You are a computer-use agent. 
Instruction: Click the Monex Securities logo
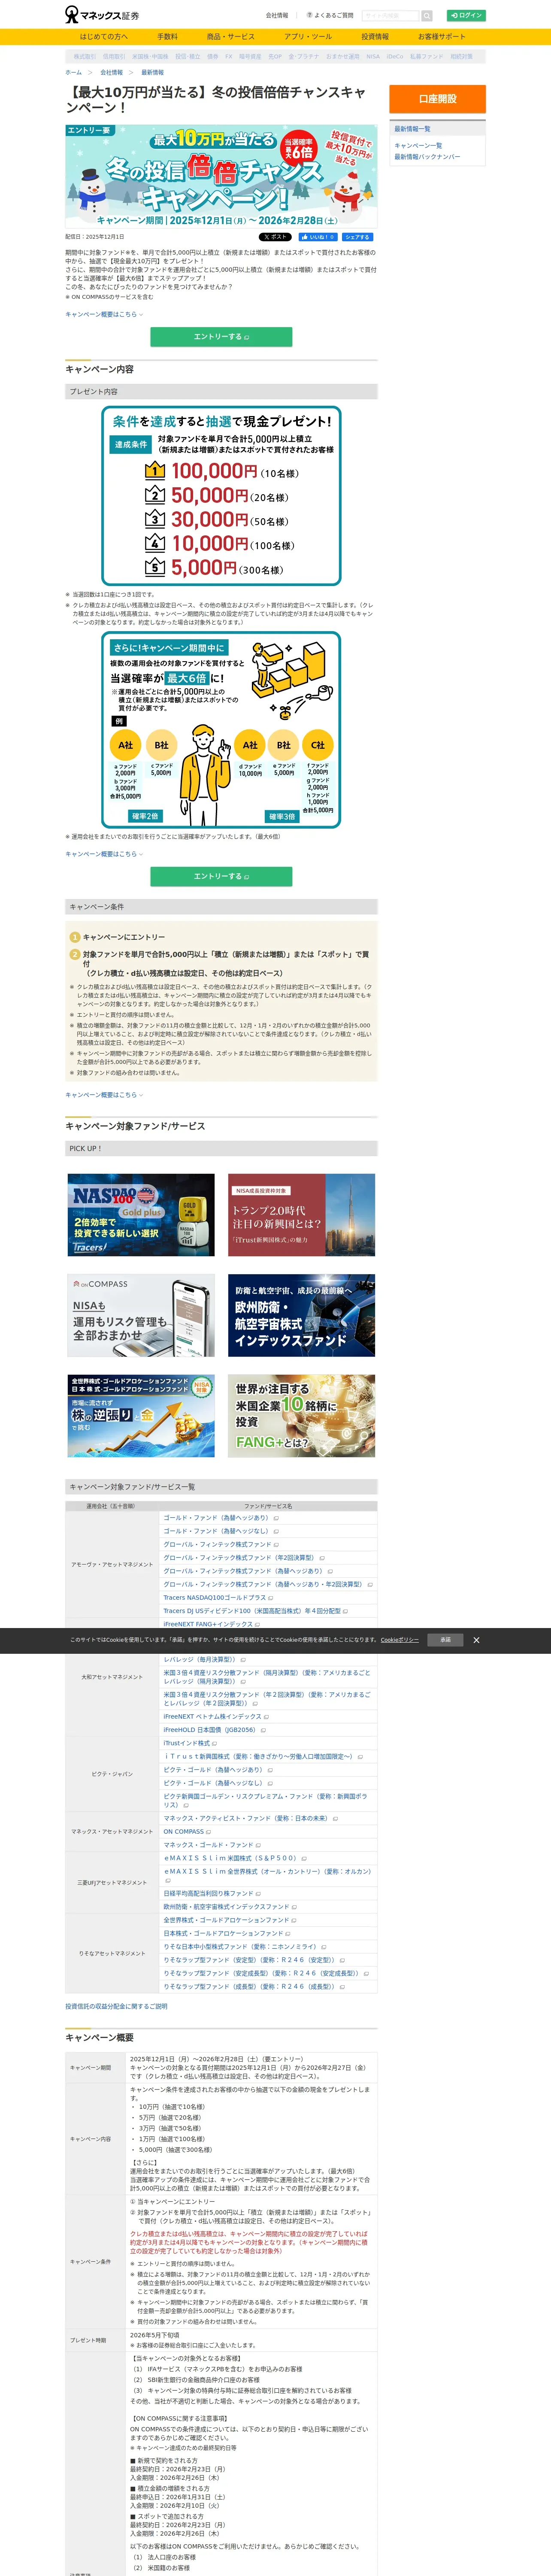(x=103, y=15)
